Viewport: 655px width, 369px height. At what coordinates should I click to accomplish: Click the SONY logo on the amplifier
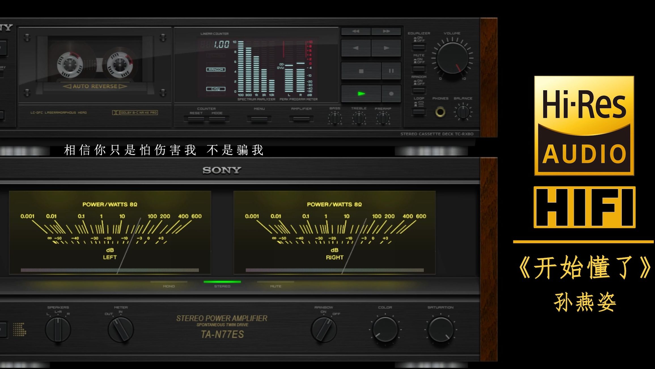222,170
